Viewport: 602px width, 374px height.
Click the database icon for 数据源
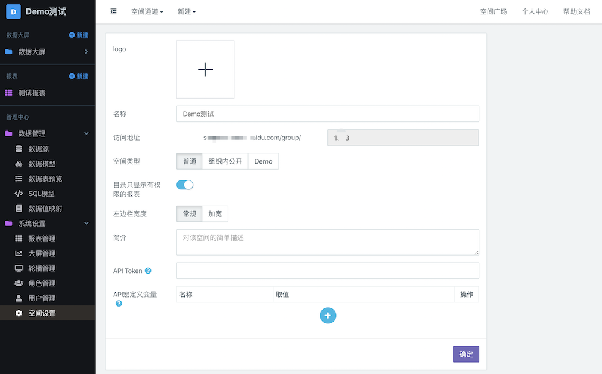click(19, 149)
